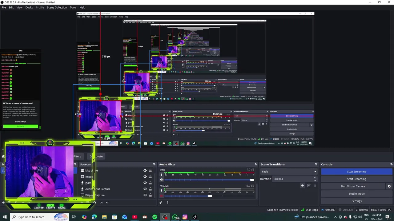This screenshot has width=394, height=221.
Task: Remove the selected scene transition
Action: pyautogui.click(x=309, y=185)
